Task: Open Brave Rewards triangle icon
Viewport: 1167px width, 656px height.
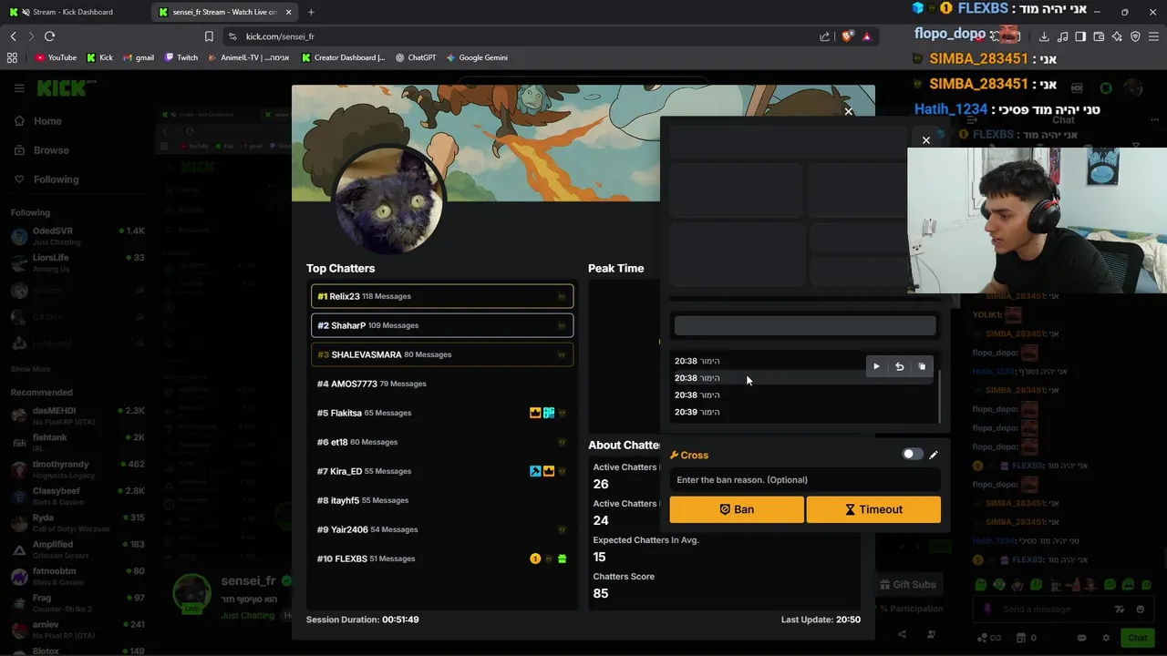Action: click(x=867, y=36)
